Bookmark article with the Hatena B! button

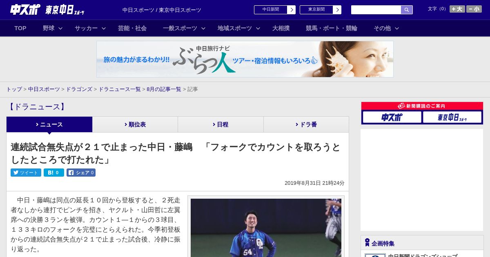tap(54, 173)
